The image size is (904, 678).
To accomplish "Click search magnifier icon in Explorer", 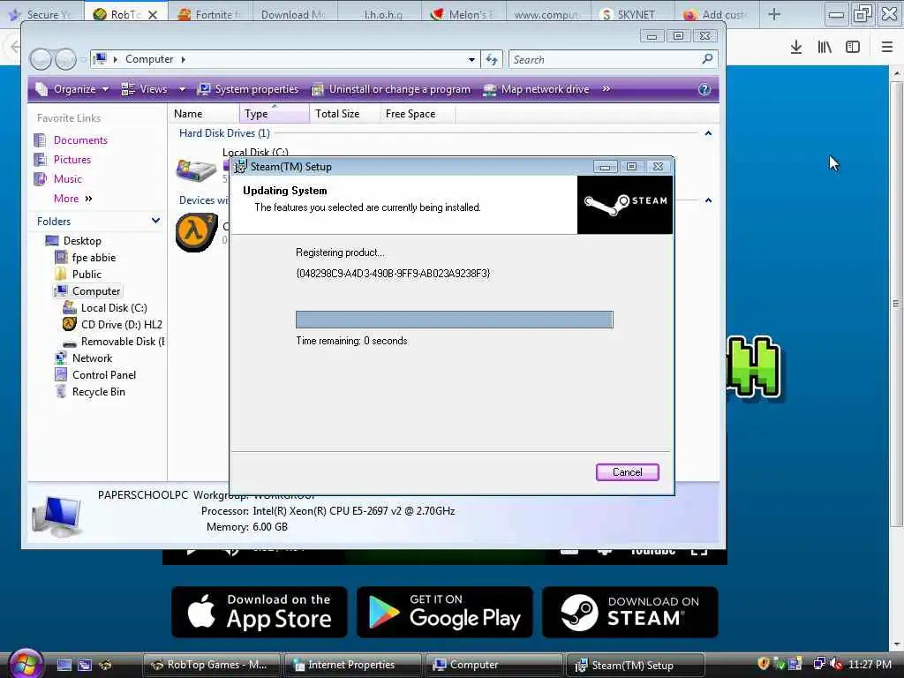I will click(707, 59).
